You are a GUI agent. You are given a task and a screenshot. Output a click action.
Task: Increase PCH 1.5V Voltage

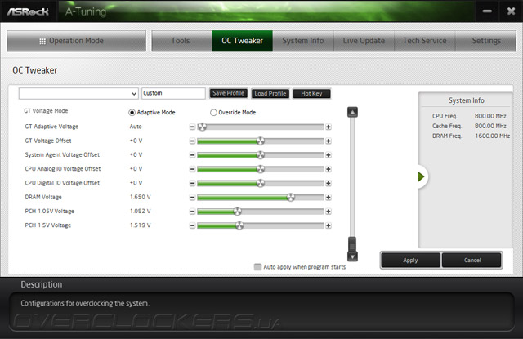point(329,225)
